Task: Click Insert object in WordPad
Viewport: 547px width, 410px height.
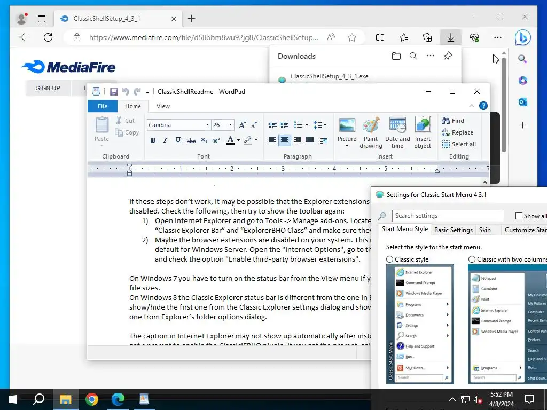Action: pos(423,133)
